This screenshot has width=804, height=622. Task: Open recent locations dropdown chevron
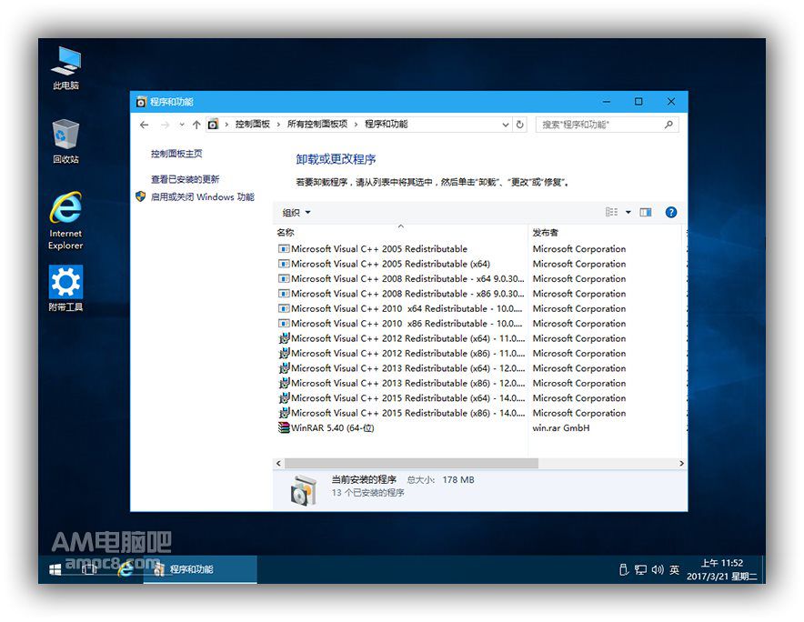tap(182, 125)
